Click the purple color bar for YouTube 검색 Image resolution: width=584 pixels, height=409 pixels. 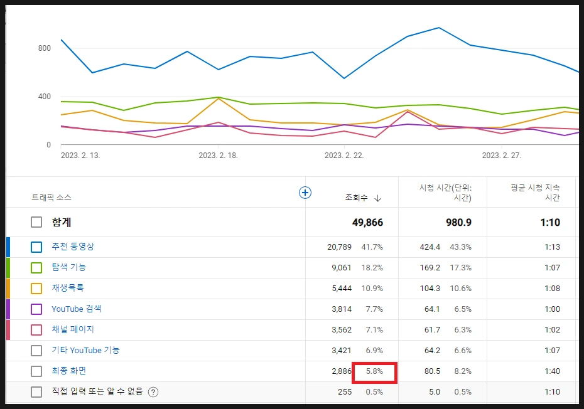8,309
